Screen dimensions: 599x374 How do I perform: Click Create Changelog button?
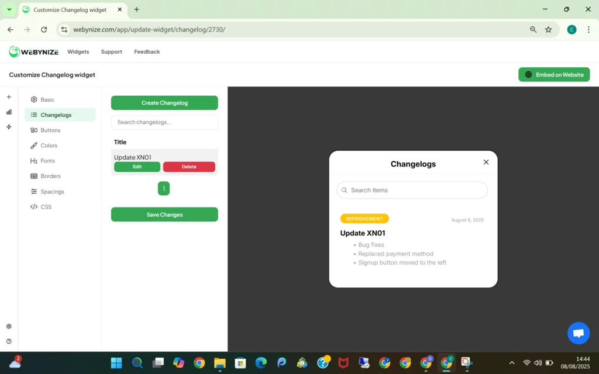click(164, 103)
